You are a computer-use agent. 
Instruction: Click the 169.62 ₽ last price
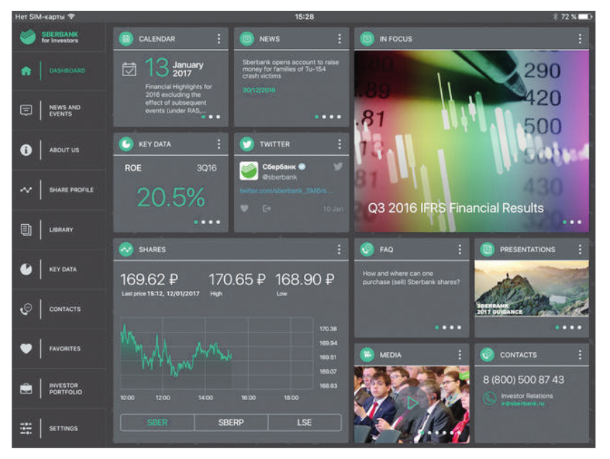click(149, 279)
